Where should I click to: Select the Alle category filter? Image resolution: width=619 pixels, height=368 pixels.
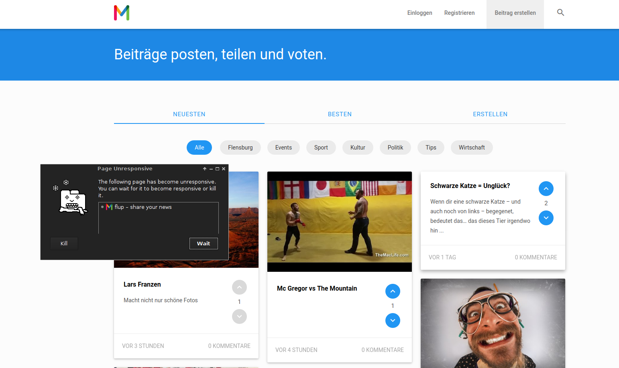tap(199, 148)
